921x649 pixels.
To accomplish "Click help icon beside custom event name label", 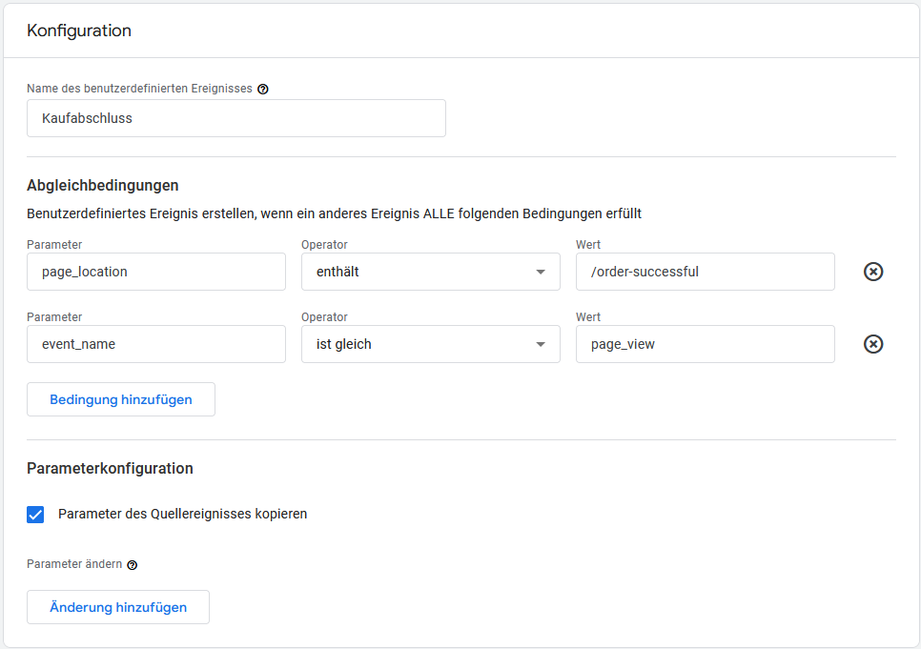I will click(263, 89).
